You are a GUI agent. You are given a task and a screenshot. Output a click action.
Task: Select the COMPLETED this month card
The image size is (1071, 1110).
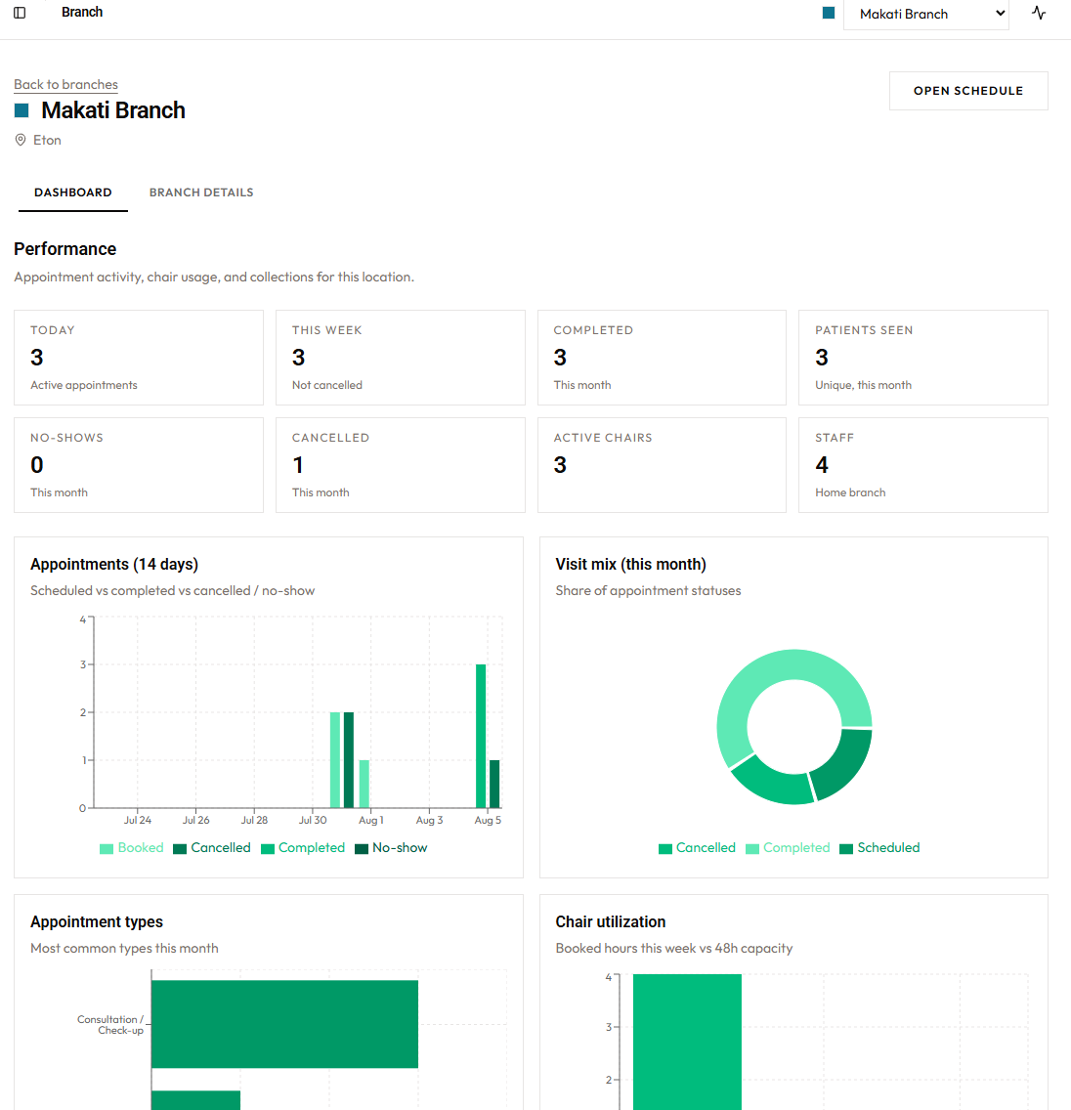662,358
